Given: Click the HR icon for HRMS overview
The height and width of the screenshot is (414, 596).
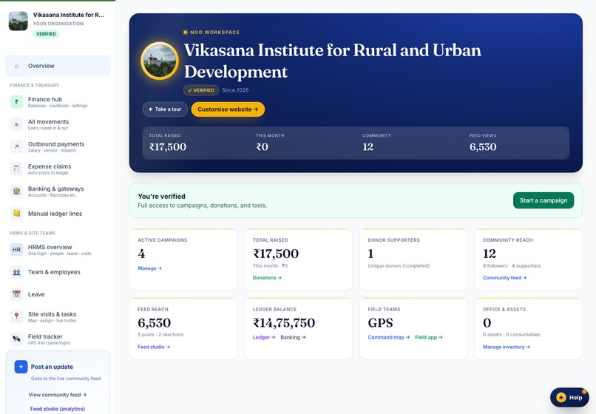Looking at the screenshot, I should pyautogui.click(x=16, y=250).
